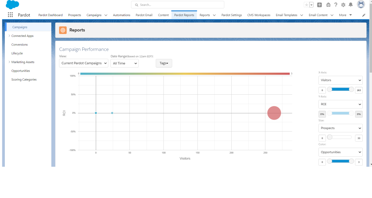Viewport: 372px width, 198px height.
Task: Open the help question mark icon
Action: [x=336, y=5]
